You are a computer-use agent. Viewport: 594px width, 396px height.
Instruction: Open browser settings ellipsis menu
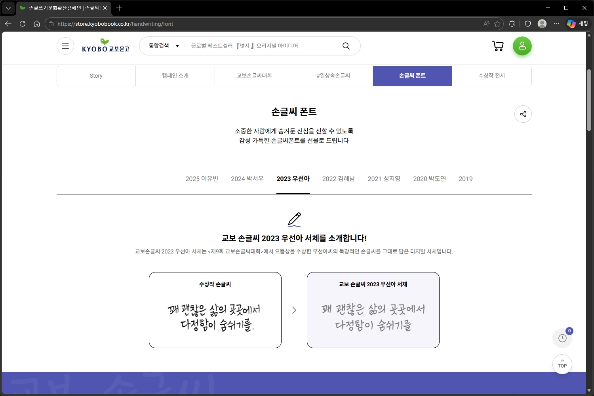[x=556, y=24]
